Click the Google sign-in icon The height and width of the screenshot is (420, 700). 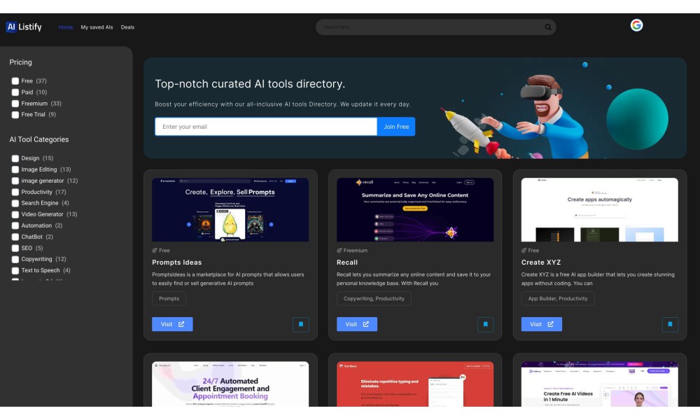(636, 25)
